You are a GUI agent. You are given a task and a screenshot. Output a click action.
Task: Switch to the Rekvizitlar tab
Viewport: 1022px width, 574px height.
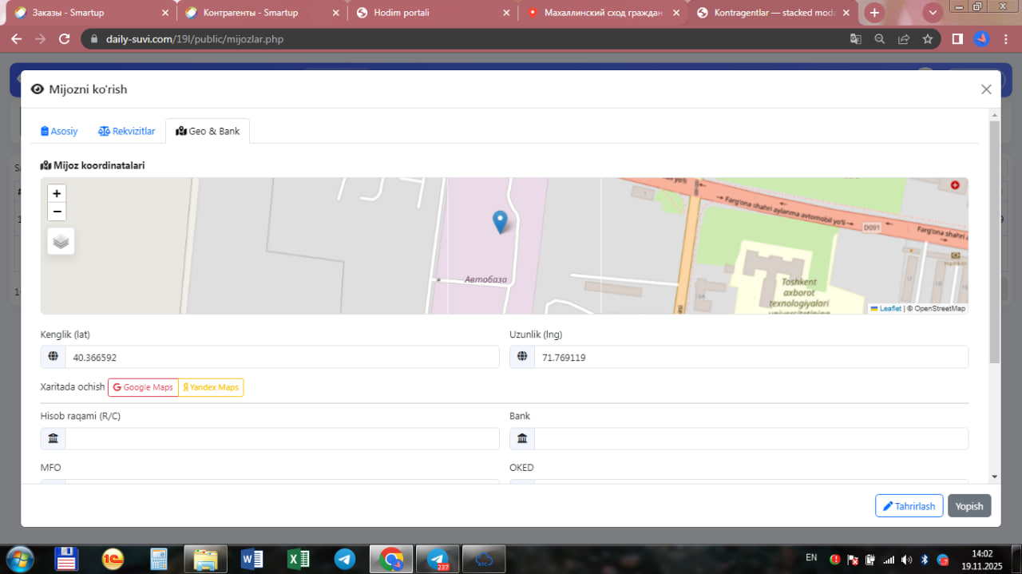(127, 131)
